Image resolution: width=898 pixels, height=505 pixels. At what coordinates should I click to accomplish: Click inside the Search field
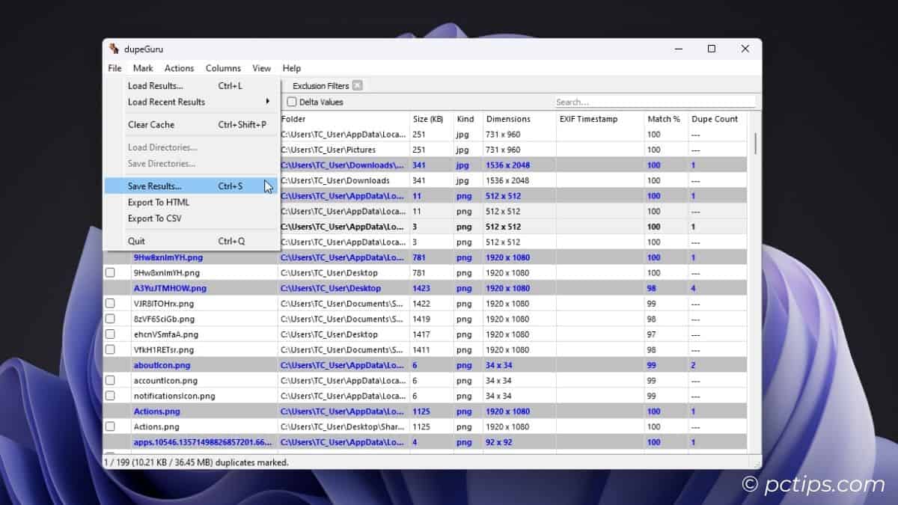pos(655,102)
